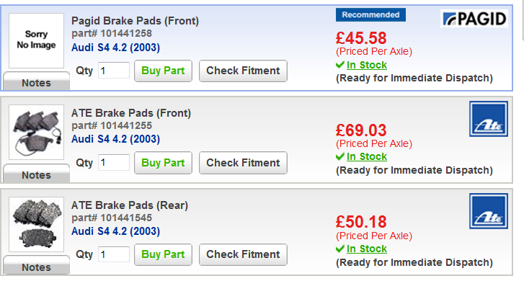This screenshot has width=524, height=281.
Task: Check Fitment for Pagid front pads
Action: coord(243,71)
